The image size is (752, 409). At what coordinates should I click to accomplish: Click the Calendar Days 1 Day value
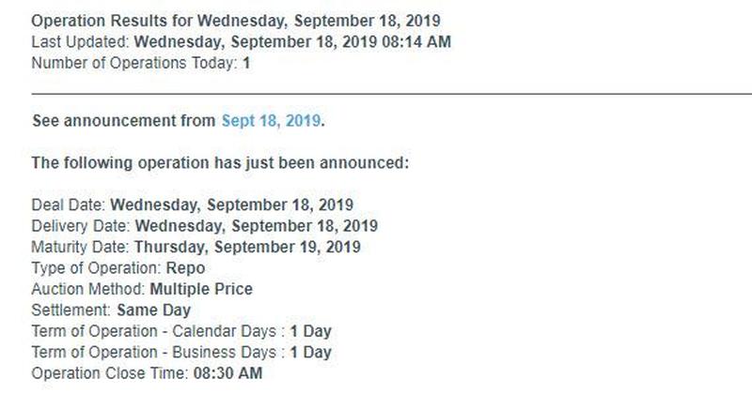pyautogui.click(x=311, y=331)
